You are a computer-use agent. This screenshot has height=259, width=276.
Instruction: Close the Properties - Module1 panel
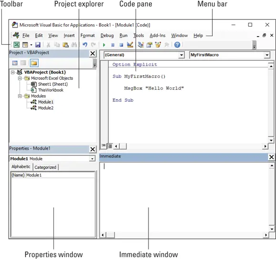[93, 149]
